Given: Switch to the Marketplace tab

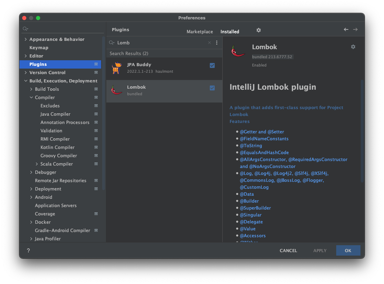Looking at the screenshot, I should (x=199, y=32).
